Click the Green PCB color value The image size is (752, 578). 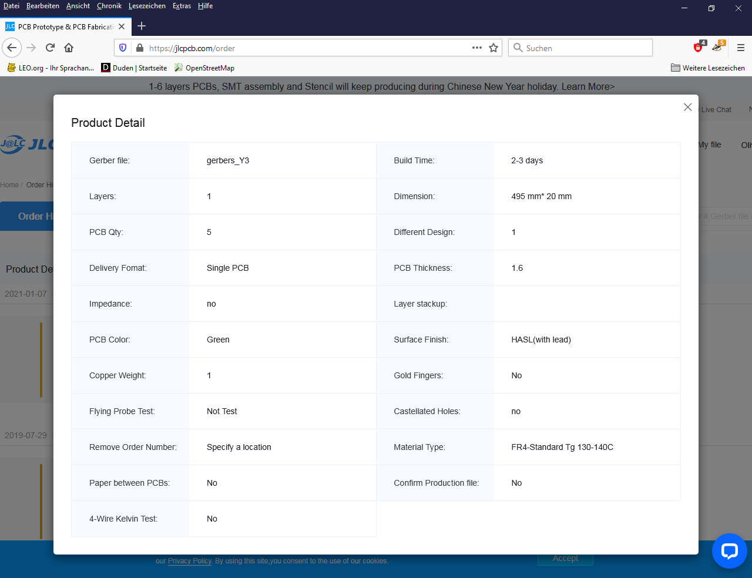coord(218,340)
